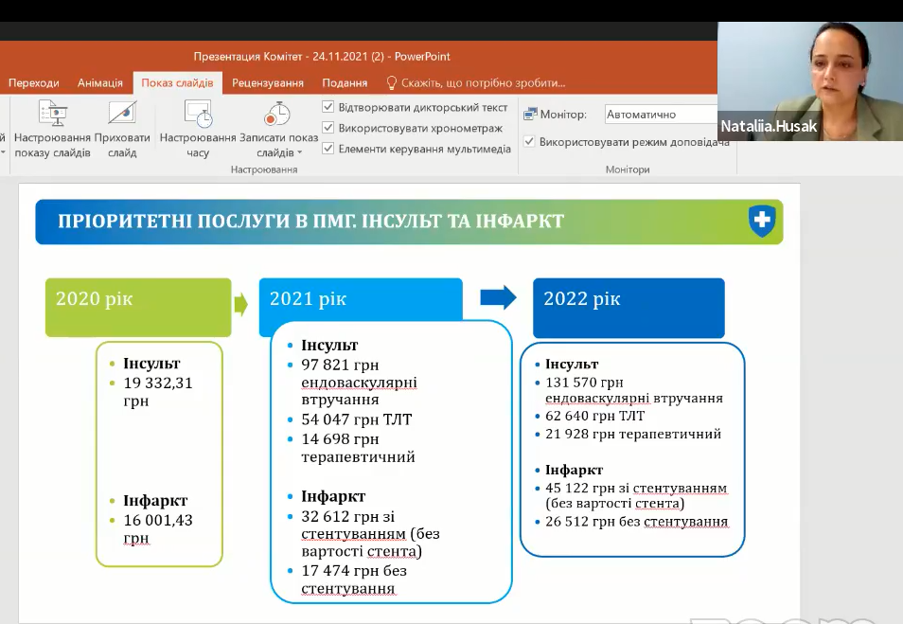
Task: Toggle the use timings checkbox
Action: 328,128
